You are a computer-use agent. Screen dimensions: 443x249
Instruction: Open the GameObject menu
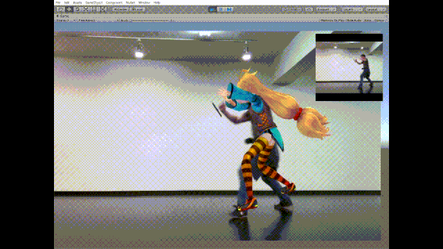[93, 3]
